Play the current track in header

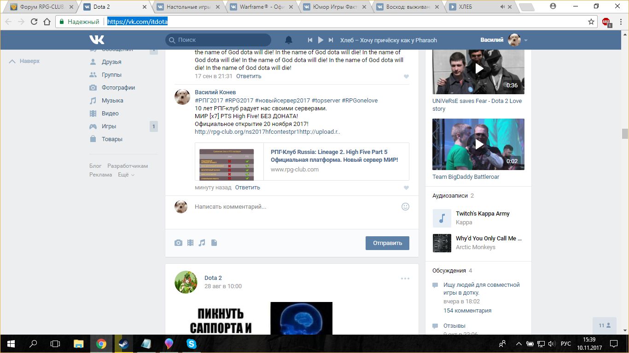[320, 40]
